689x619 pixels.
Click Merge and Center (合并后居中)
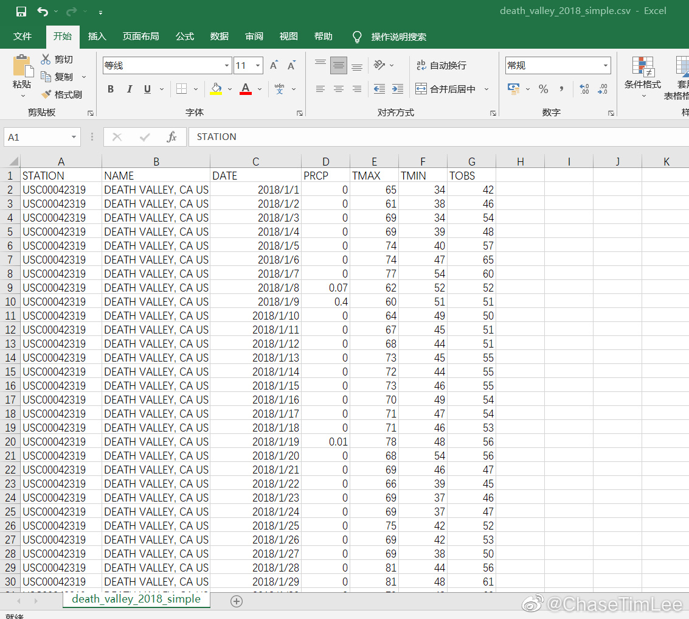coord(446,89)
